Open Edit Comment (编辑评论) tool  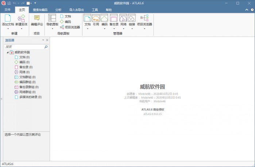pyautogui.click(x=37, y=20)
